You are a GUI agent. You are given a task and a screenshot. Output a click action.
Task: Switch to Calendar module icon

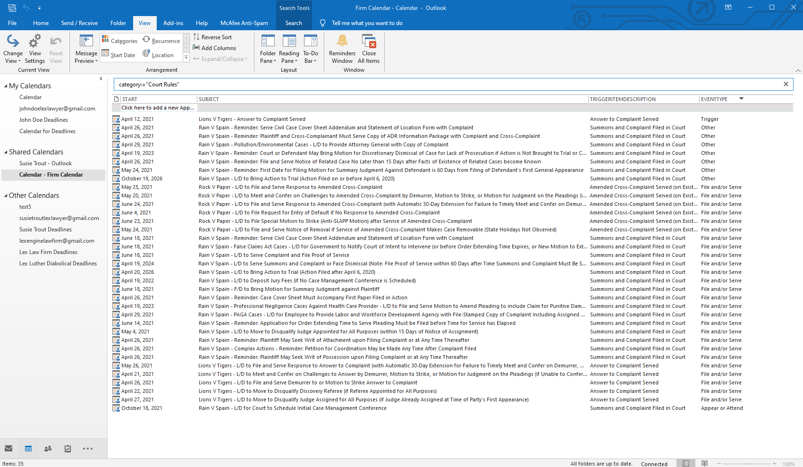pos(28,449)
